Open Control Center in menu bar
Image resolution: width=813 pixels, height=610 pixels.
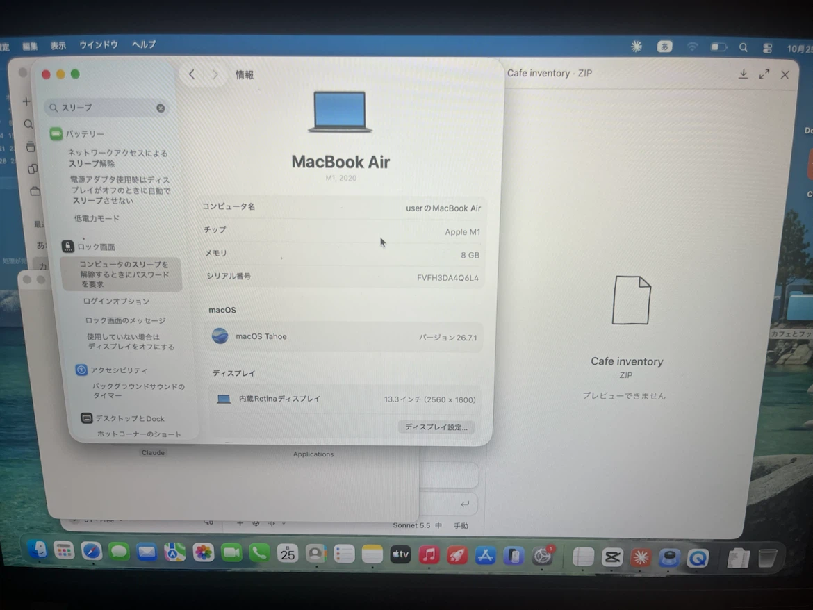(x=768, y=48)
